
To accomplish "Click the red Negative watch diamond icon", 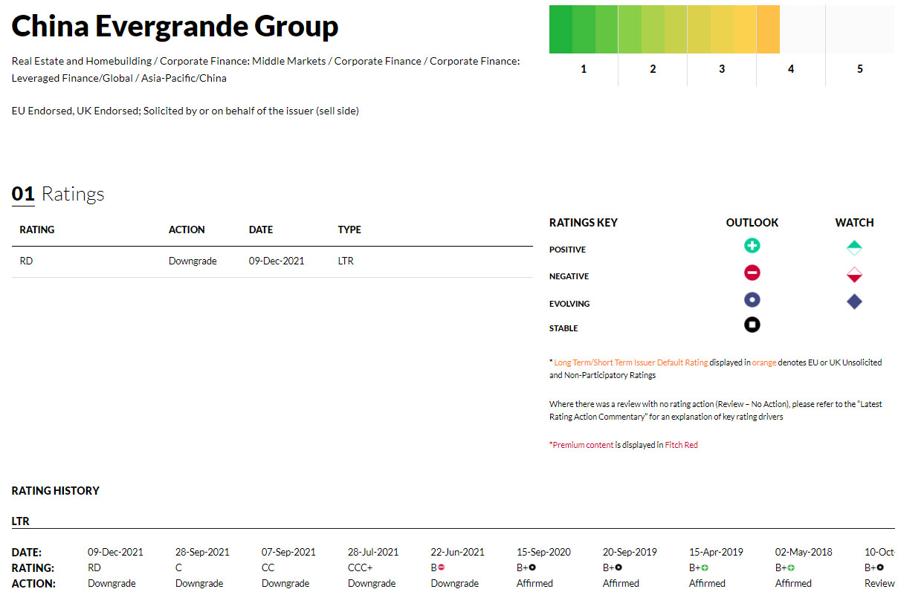I will (854, 275).
